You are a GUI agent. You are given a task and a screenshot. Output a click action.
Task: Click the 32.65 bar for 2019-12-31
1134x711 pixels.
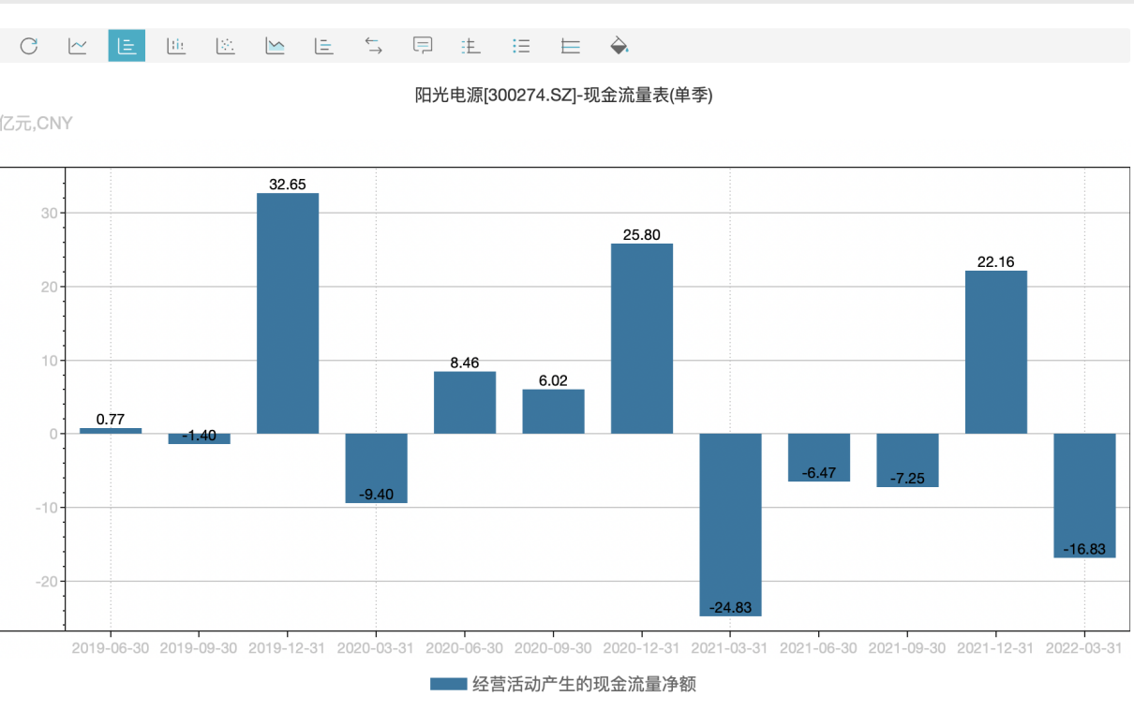pyautogui.click(x=288, y=313)
